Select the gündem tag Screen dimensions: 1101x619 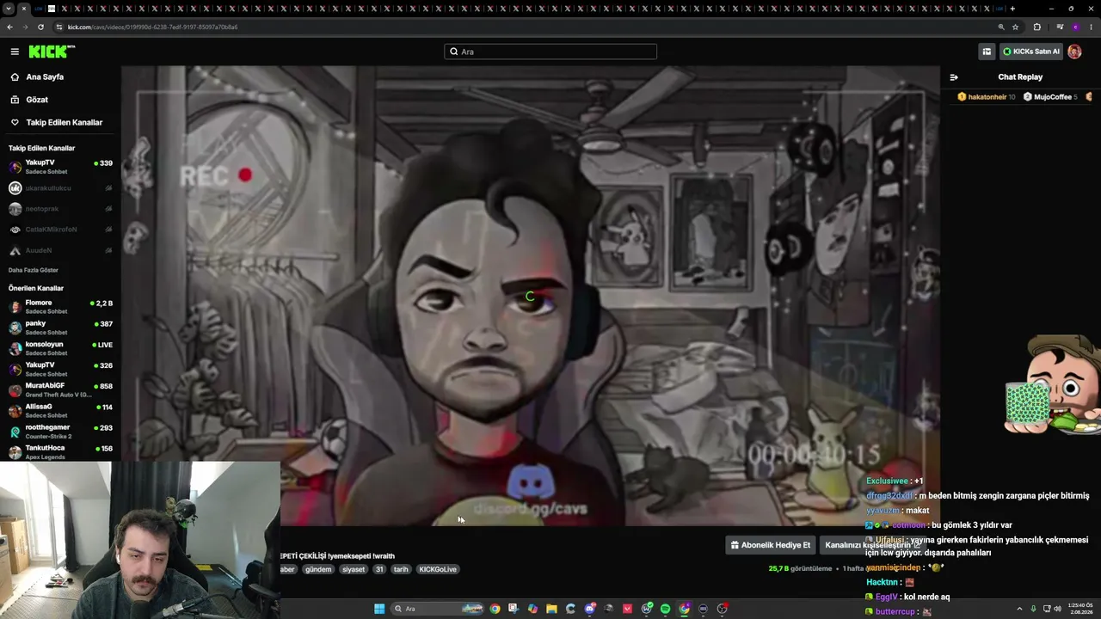click(318, 569)
